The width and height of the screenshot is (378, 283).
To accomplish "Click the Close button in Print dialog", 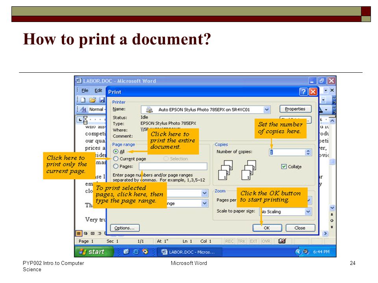I will [300, 228].
